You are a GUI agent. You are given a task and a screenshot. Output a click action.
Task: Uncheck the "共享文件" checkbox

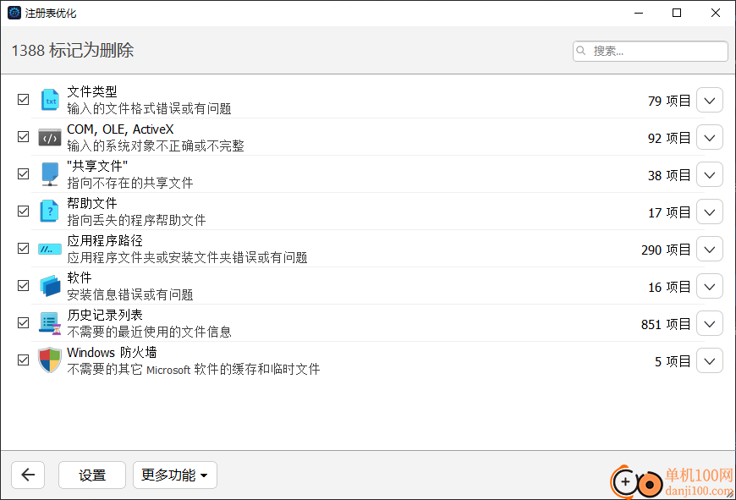[23, 173]
